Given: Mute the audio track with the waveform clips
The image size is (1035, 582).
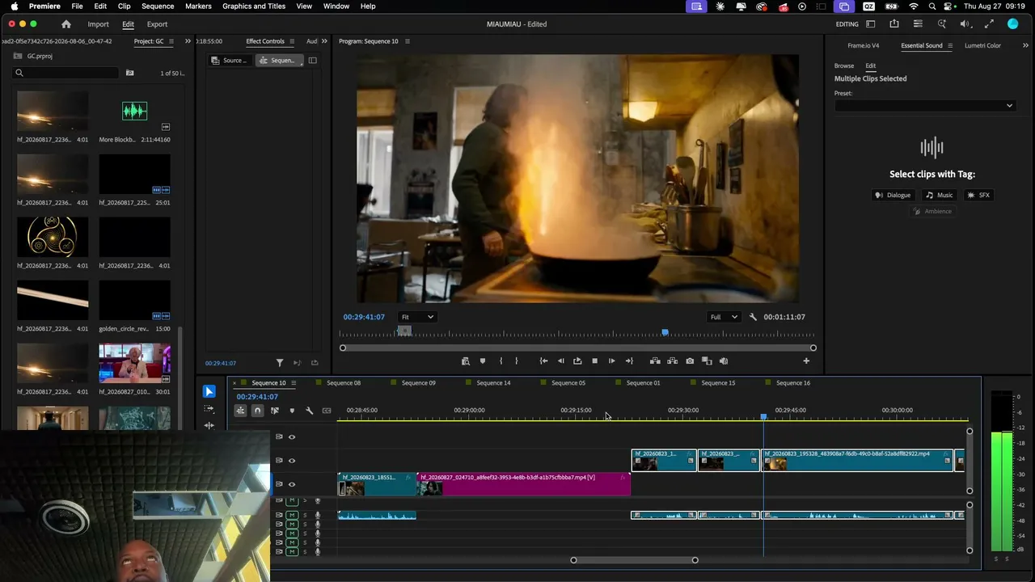Looking at the screenshot, I should (292, 515).
